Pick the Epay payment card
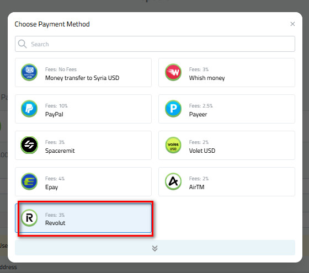This screenshot has width=309, height=273. point(83,181)
